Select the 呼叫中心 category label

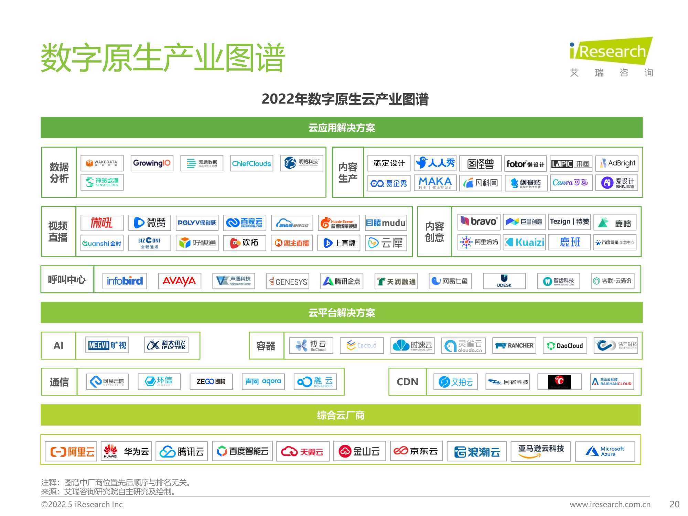pyautogui.click(x=67, y=280)
